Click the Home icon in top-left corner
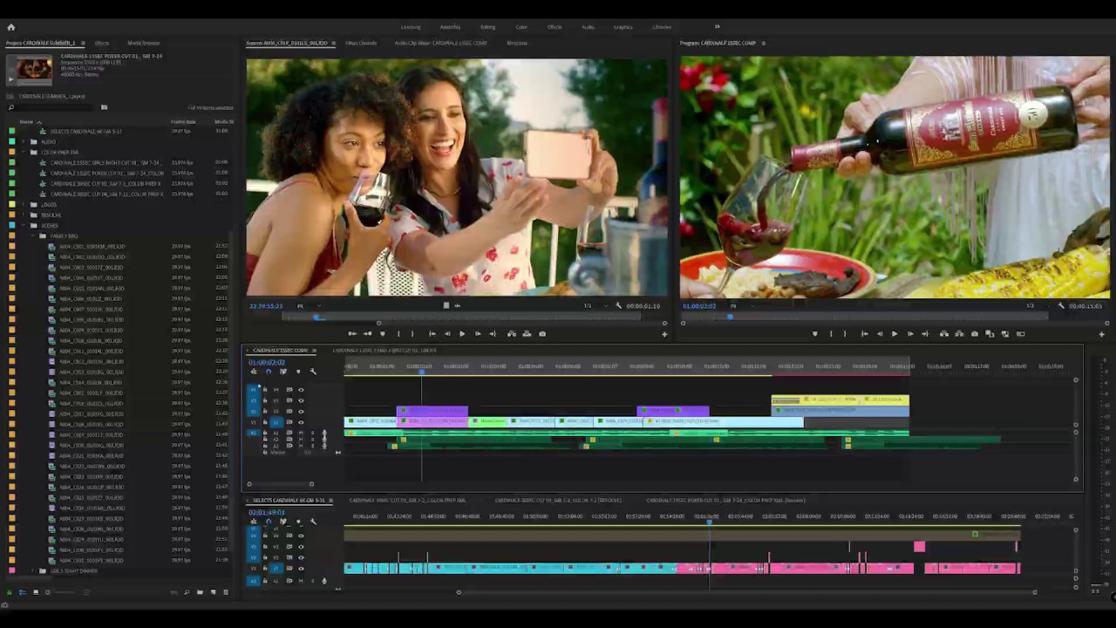The width and height of the screenshot is (1116, 628). pyautogui.click(x=11, y=27)
